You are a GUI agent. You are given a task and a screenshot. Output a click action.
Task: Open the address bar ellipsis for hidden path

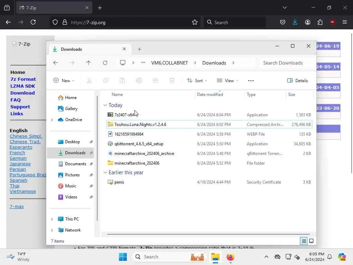point(143,63)
